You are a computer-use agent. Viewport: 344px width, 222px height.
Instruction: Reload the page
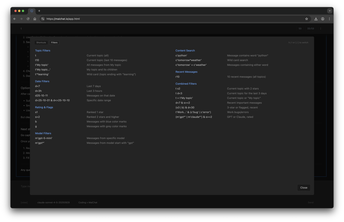tap(28, 19)
